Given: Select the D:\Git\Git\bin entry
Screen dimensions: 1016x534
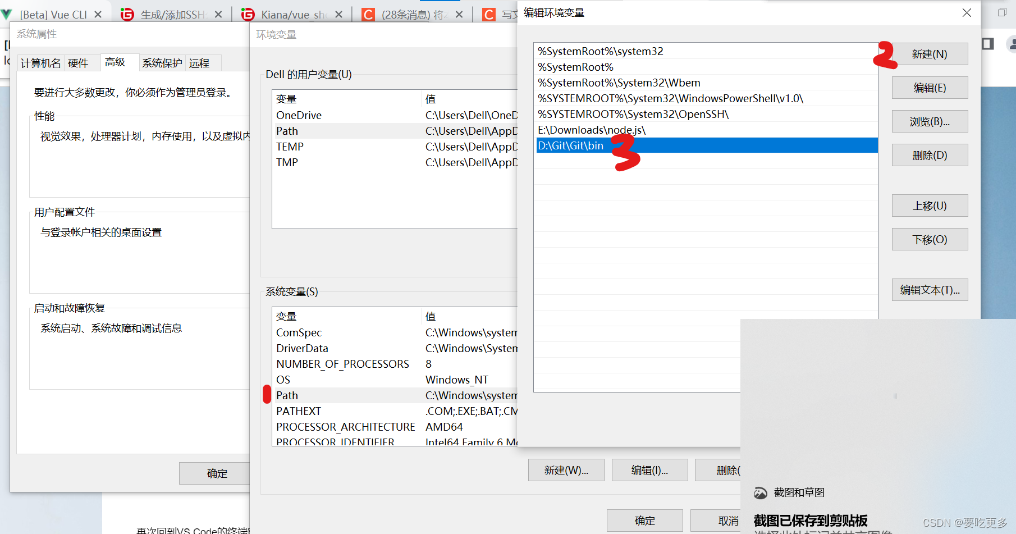Looking at the screenshot, I should [x=706, y=145].
